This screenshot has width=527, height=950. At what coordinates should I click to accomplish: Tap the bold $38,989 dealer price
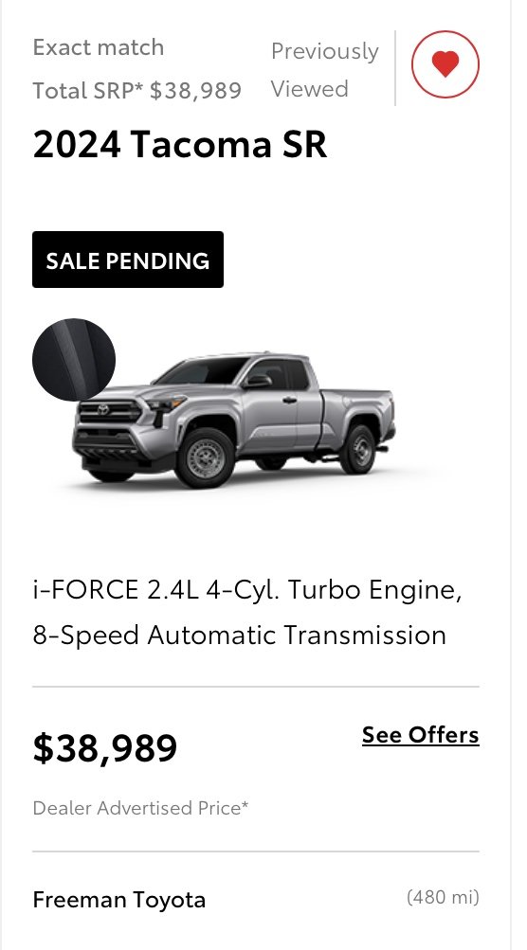point(105,747)
